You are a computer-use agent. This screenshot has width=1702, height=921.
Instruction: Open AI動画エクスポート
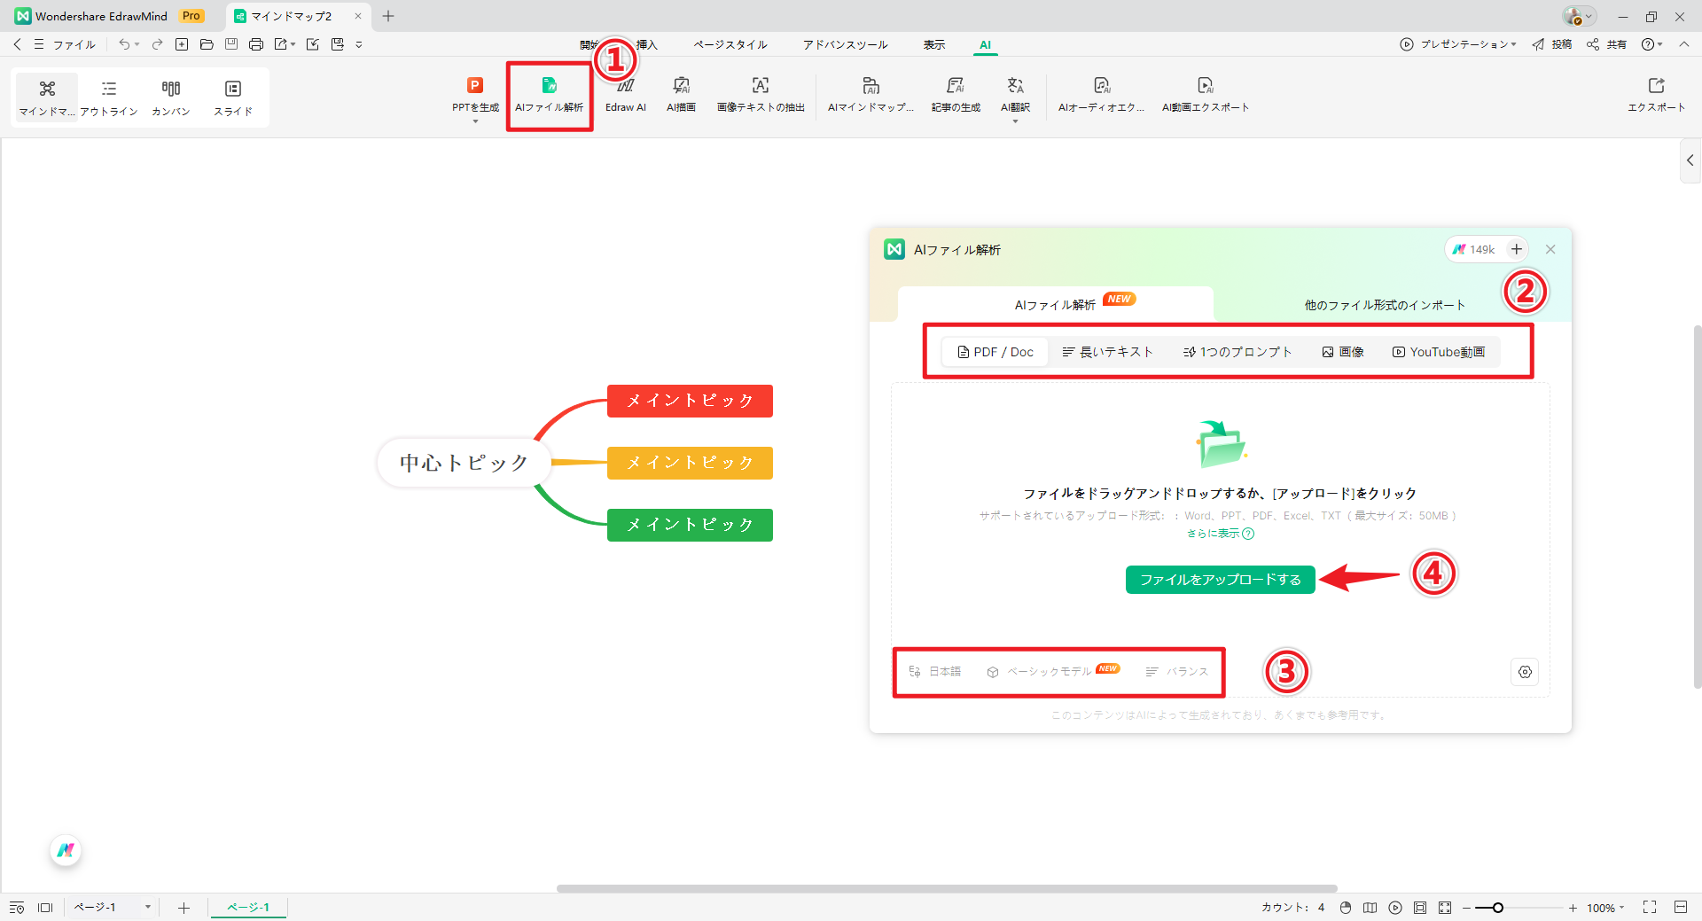1205,93
